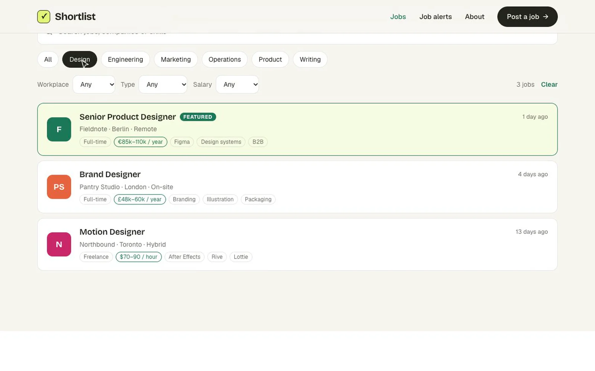This screenshot has width=595, height=371.
Task: Click the Illustration tag
Action: [220, 199]
